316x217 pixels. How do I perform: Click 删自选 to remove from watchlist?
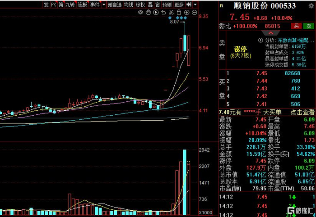(x=115, y=5)
